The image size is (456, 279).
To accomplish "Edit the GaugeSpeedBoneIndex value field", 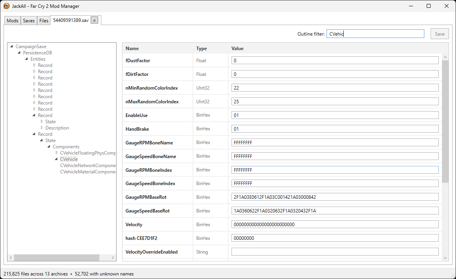I will click(x=335, y=183).
